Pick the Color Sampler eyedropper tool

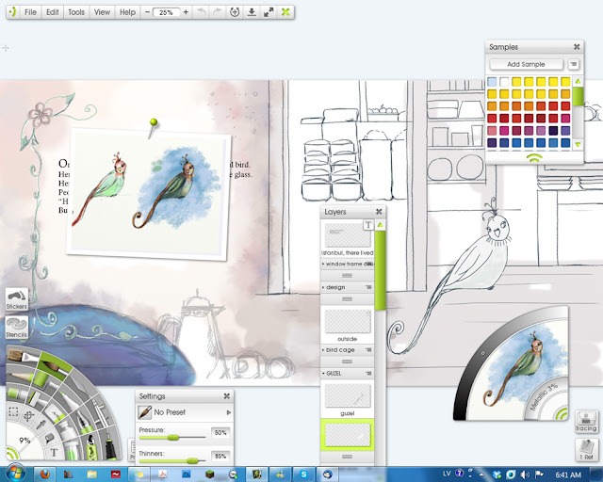point(41,425)
